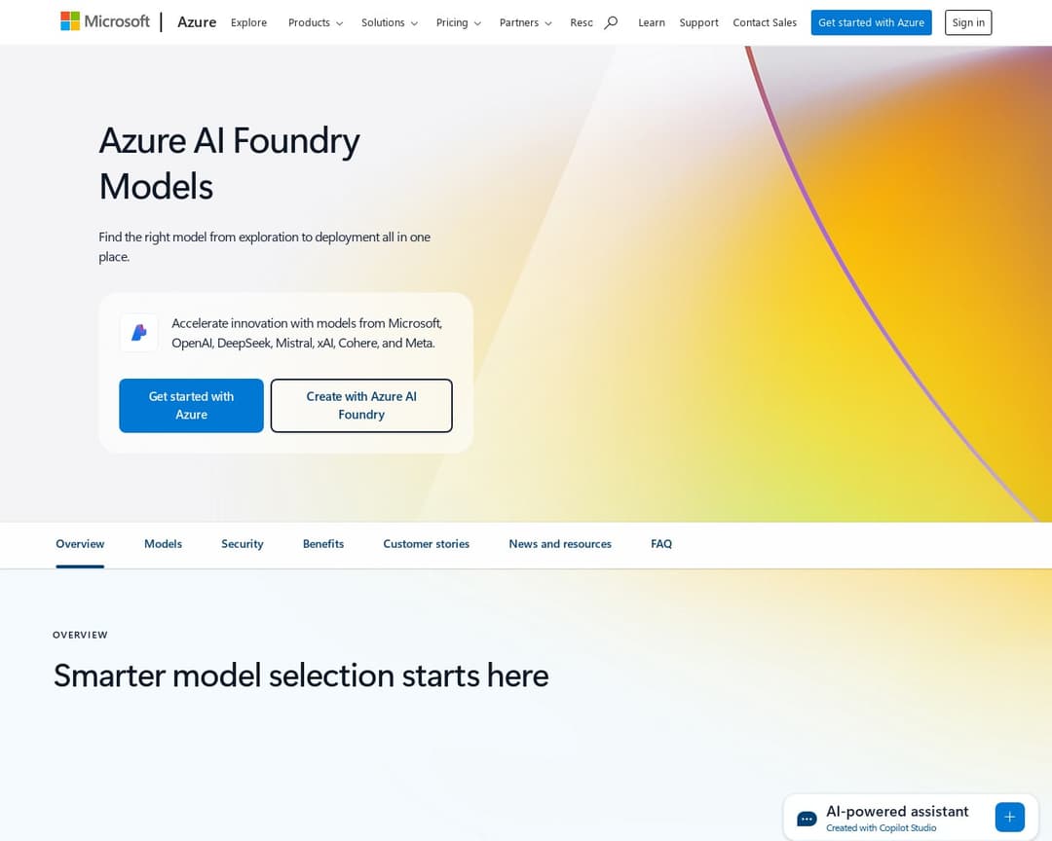Open the Explore menu item
1052x841 pixels.
point(249,22)
